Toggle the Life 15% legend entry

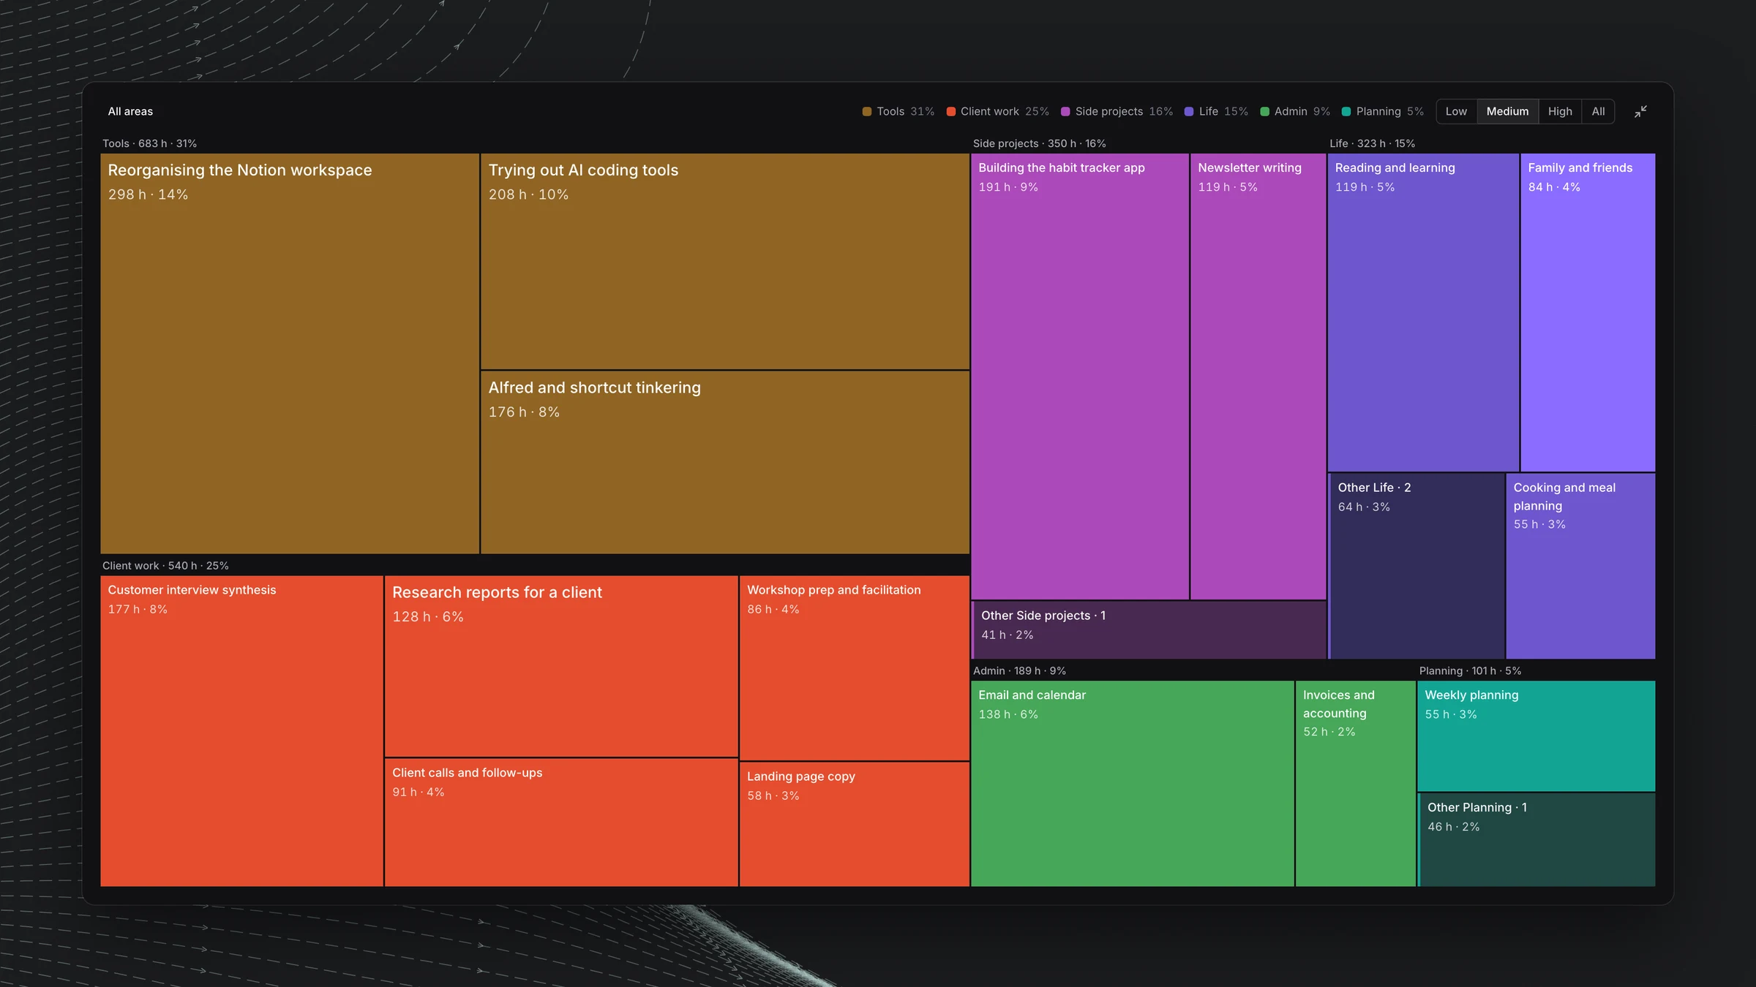click(1216, 111)
